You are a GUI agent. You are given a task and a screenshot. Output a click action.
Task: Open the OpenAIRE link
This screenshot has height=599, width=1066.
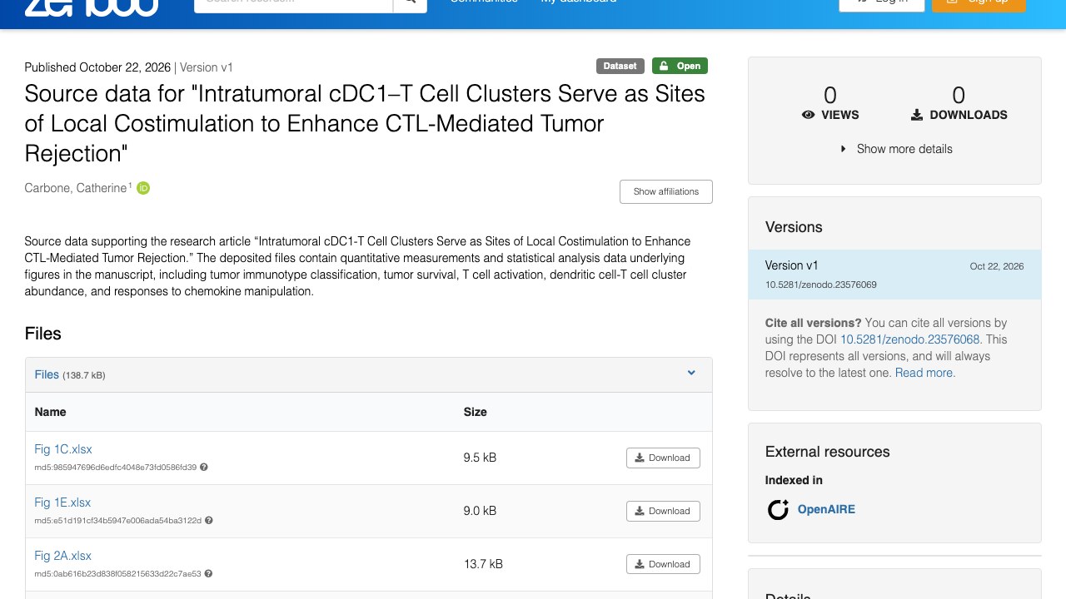(x=826, y=509)
